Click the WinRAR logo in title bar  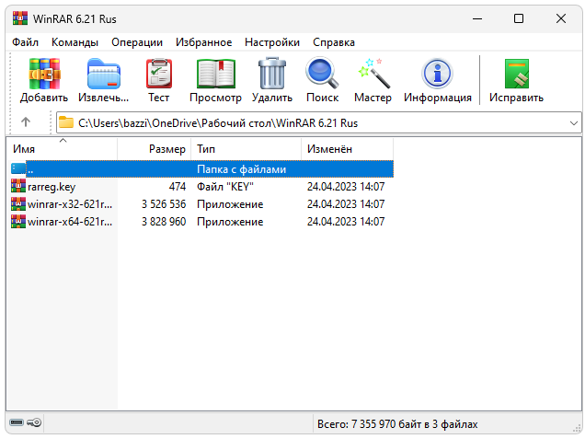pos(19,18)
